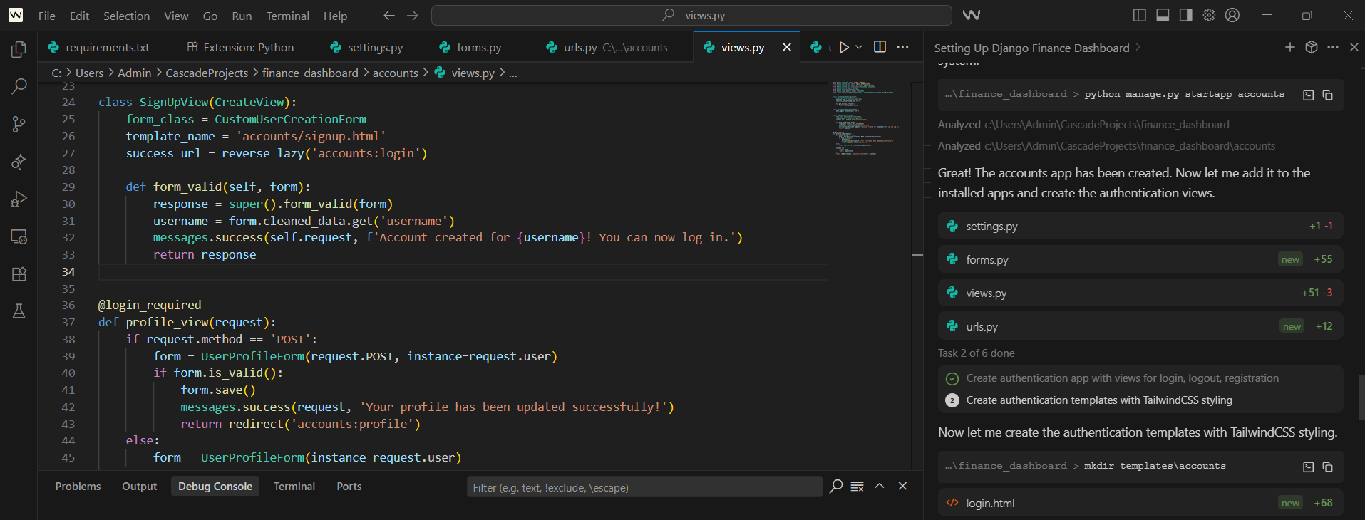Switch to urls.py accounts tab
1365x520 pixels.
(614, 47)
